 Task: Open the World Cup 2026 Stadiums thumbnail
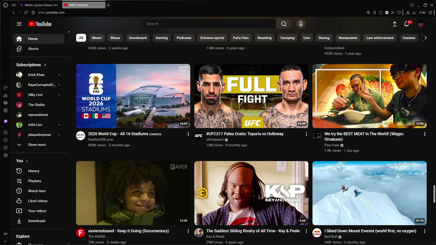click(x=133, y=96)
